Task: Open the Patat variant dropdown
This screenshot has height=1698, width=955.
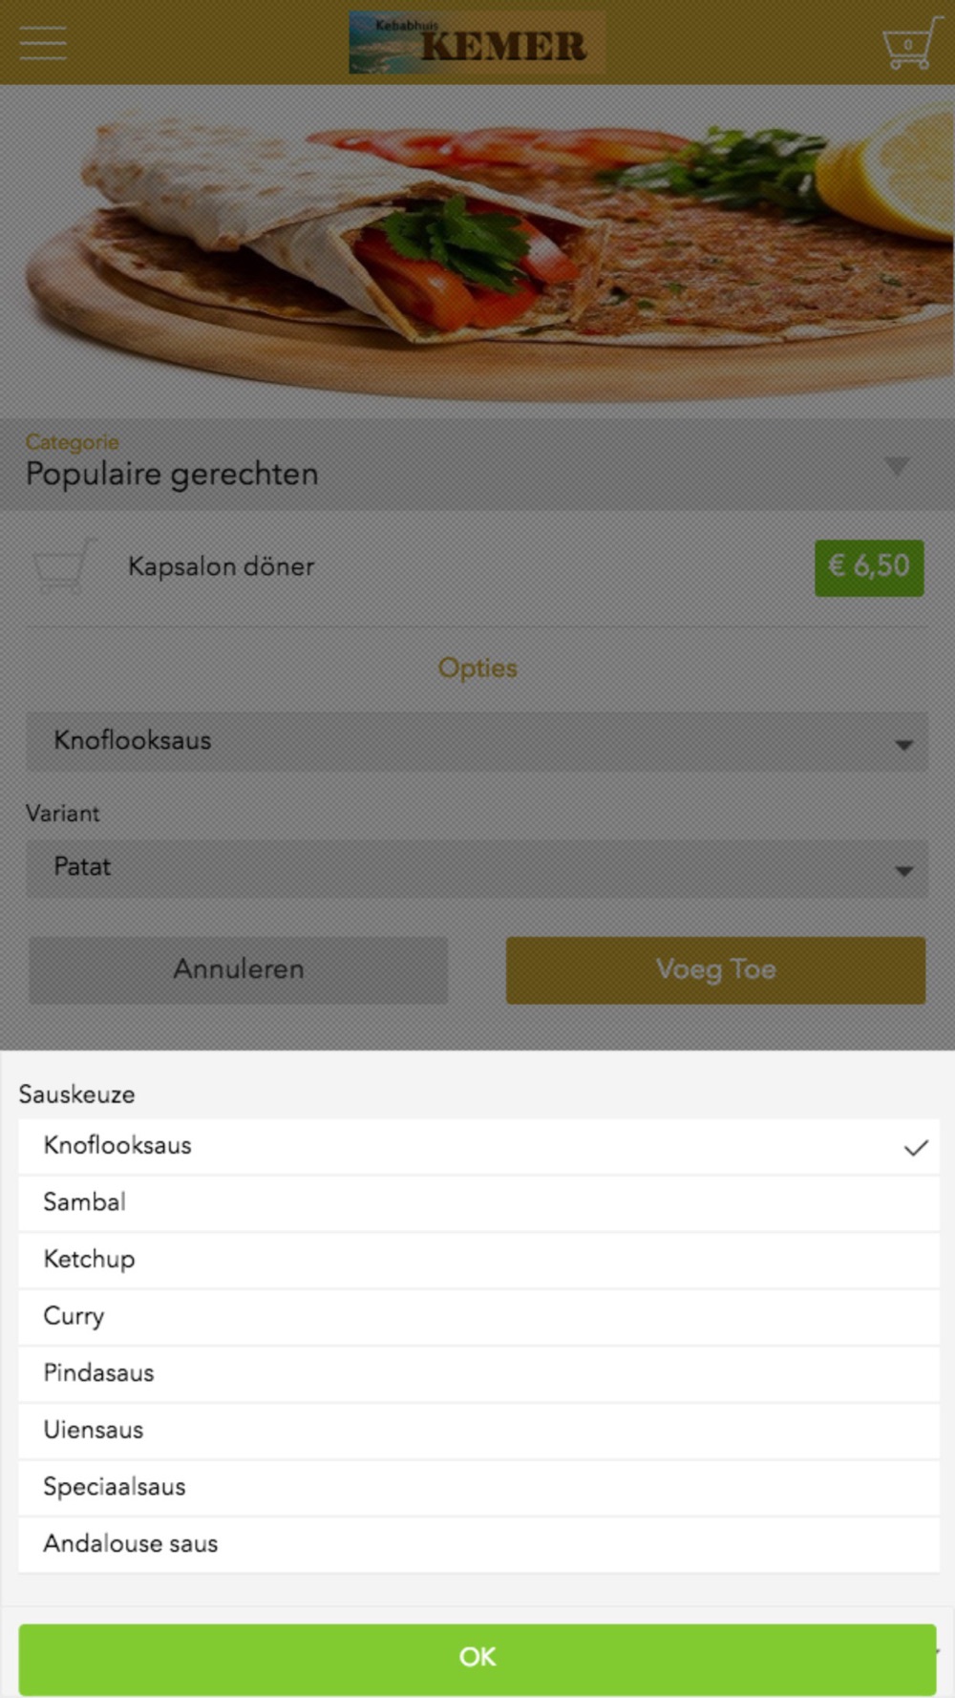Action: click(x=477, y=868)
